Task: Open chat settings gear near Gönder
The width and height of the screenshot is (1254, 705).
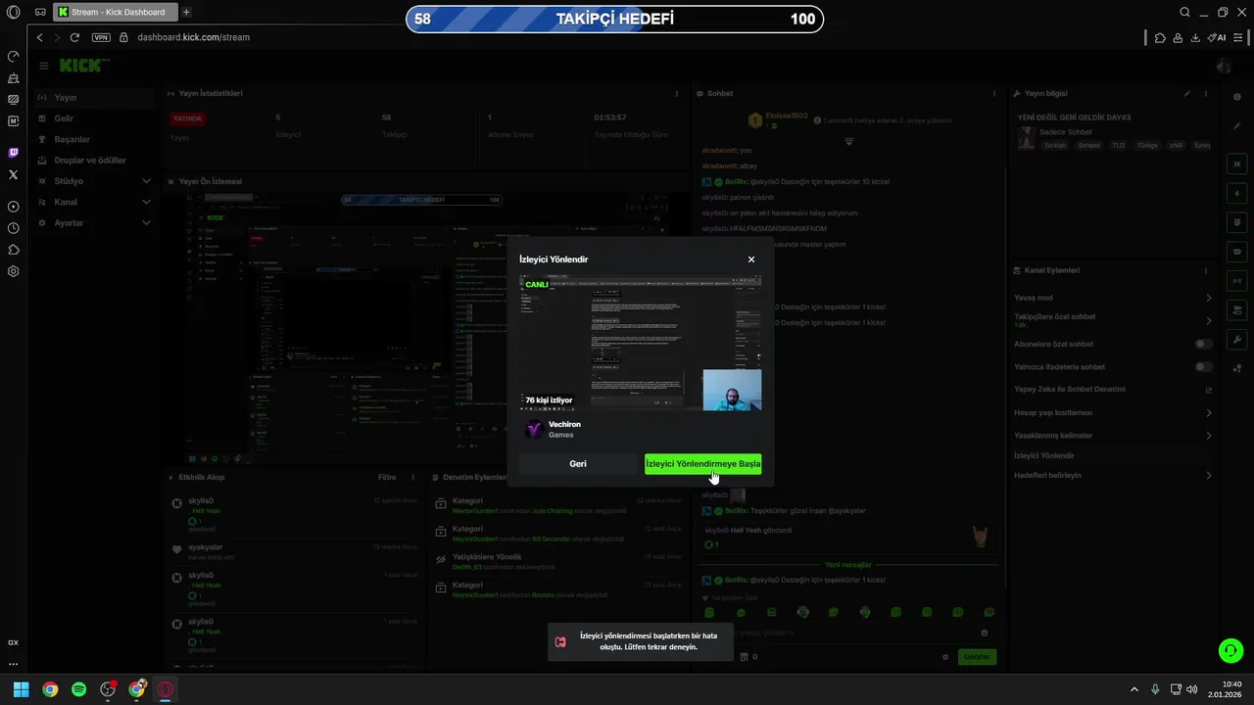Action: tap(945, 657)
